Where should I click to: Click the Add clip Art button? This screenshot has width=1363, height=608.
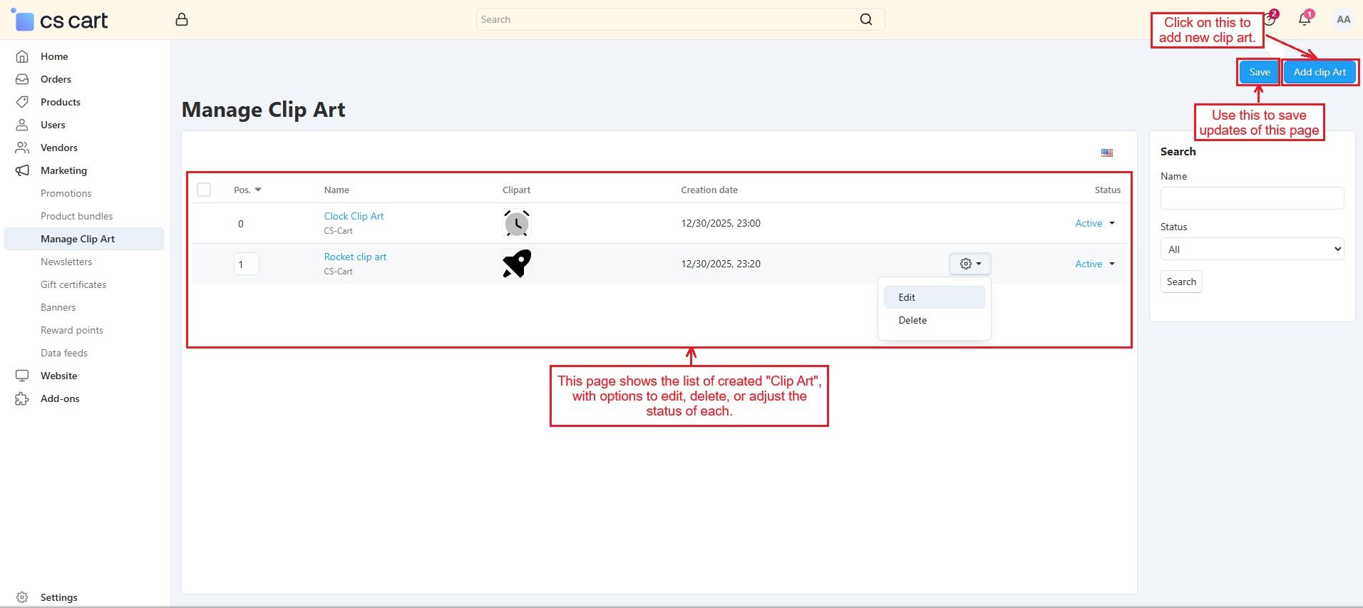point(1319,72)
